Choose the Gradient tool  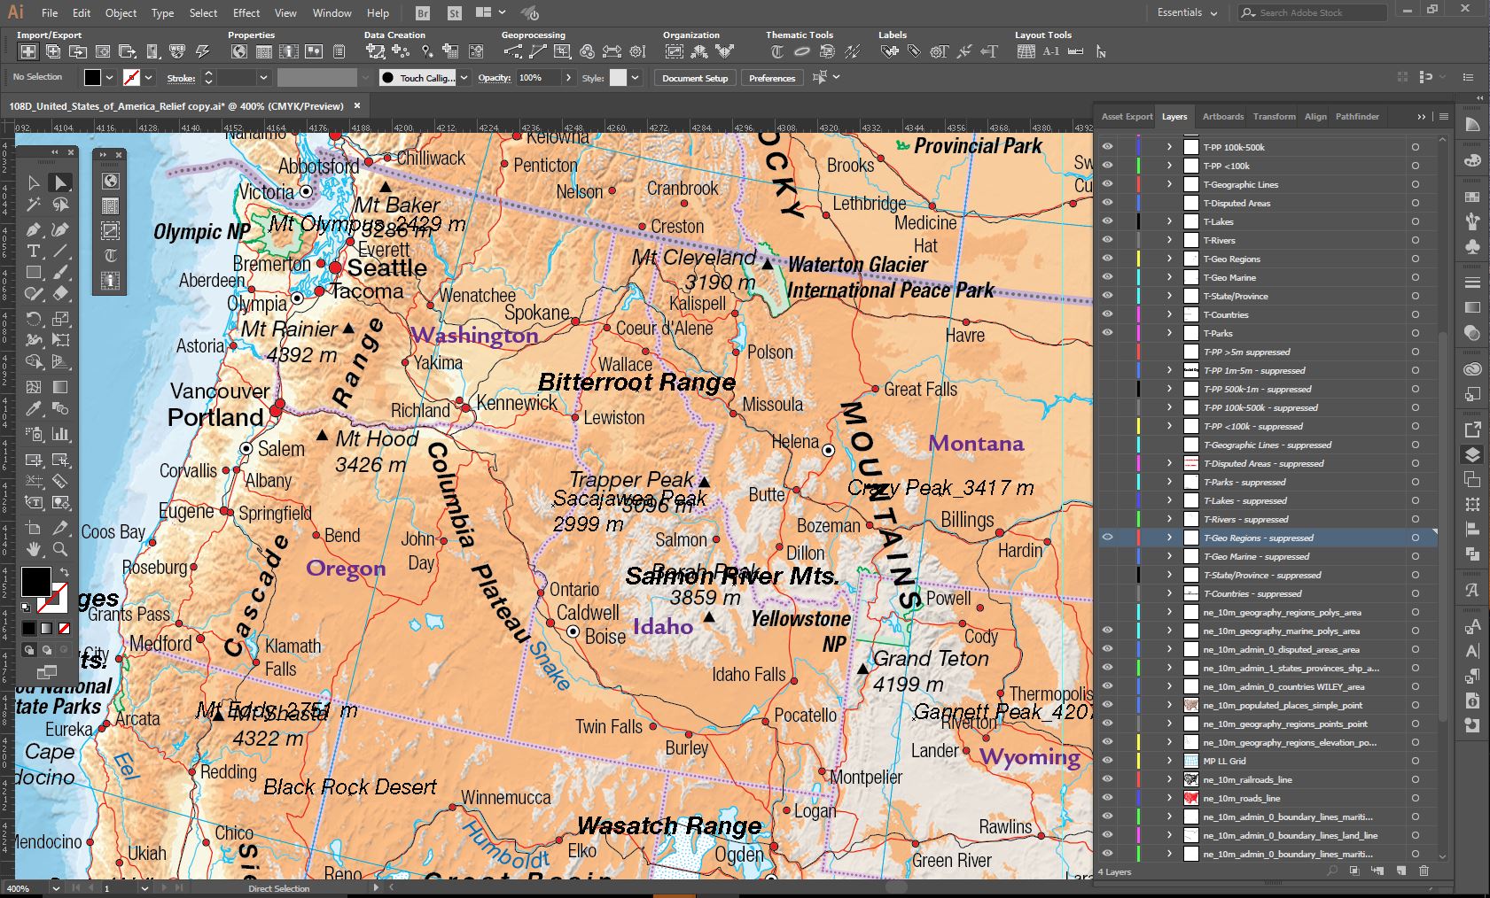point(60,387)
